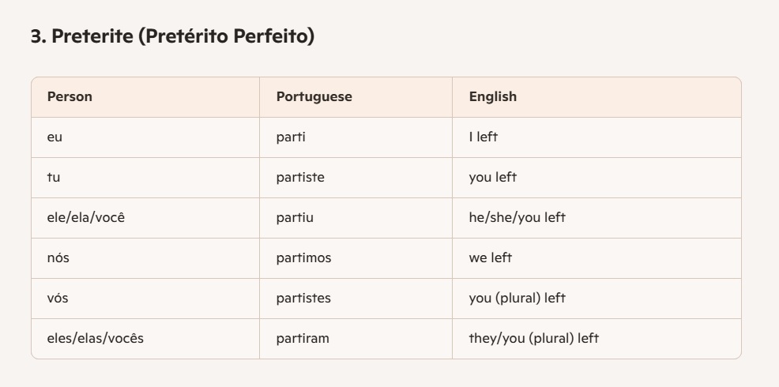779x387 pixels.
Task: Select the 'partiu' conjugation cell
Action: (x=295, y=217)
